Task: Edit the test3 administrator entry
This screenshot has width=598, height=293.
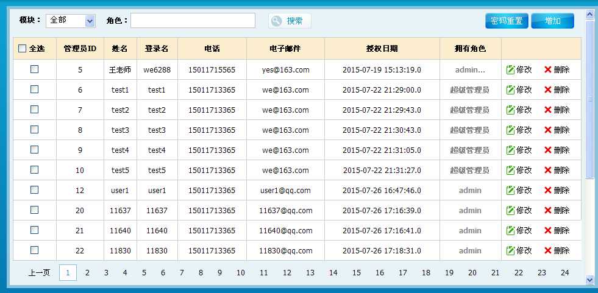Action: coord(510,130)
